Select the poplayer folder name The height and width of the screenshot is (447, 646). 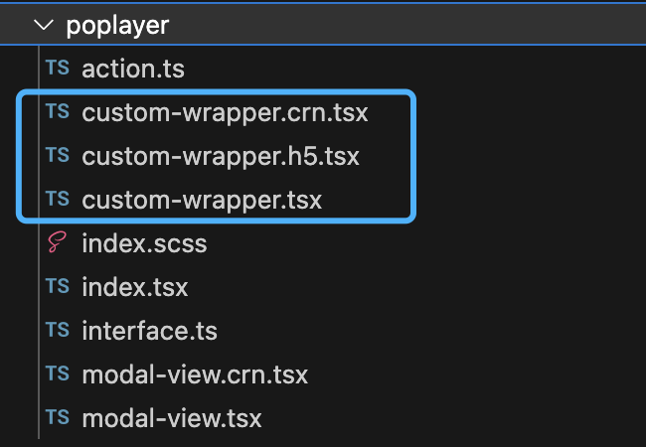pyautogui.click(x=117, y=26)
